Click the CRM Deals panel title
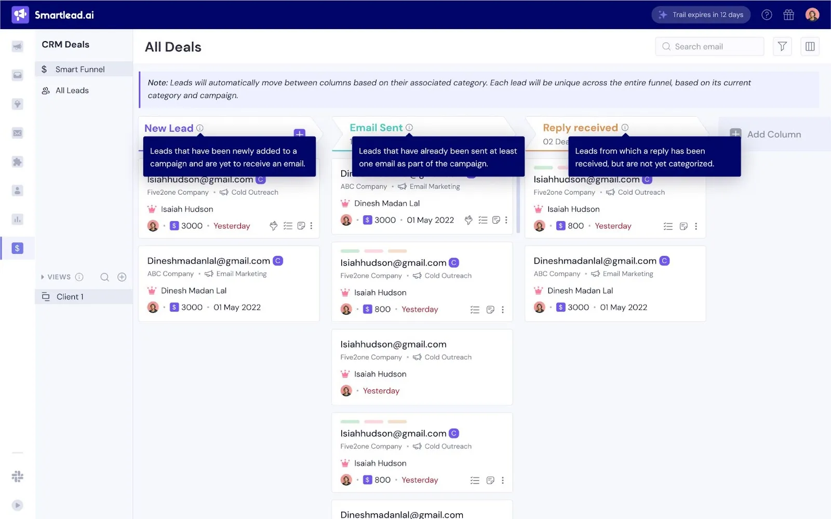 point(65,44)
